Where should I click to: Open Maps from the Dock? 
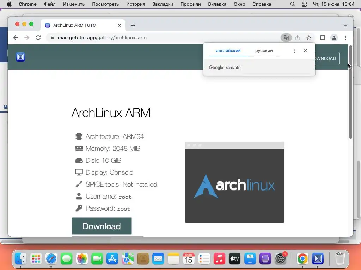pos(128,259)
